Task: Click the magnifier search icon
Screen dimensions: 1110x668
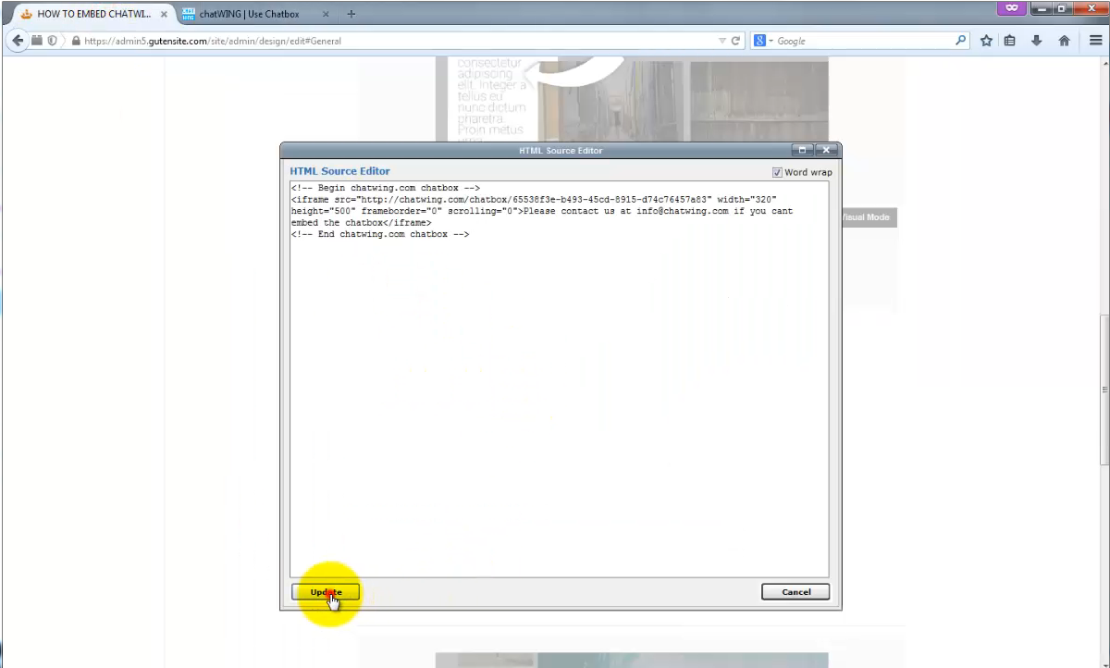Action: (x=961, y=41)
